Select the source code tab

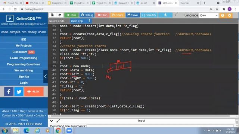point(56,21)
